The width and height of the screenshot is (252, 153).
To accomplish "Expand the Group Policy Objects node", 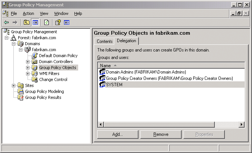I will [28, 68].
